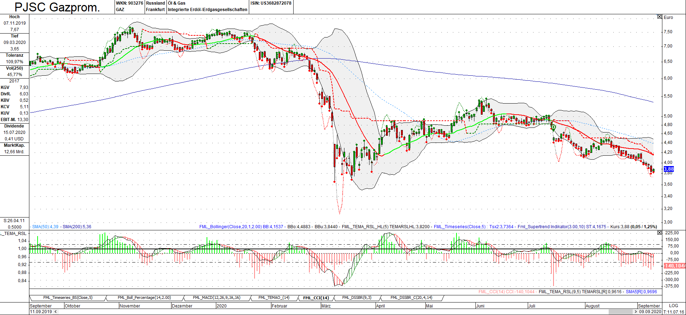The height and width of the screenshot is (315, 686).
Task: Click the PJSC Gazprom title
Action: 57,7
